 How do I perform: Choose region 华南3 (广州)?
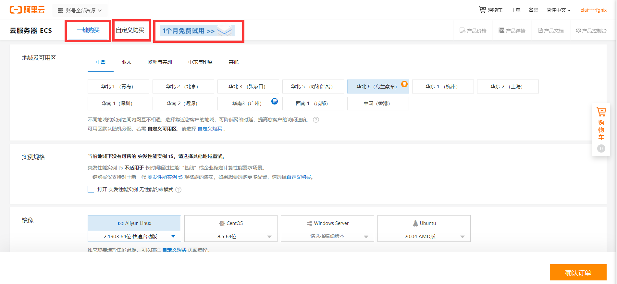click(248, 103)
